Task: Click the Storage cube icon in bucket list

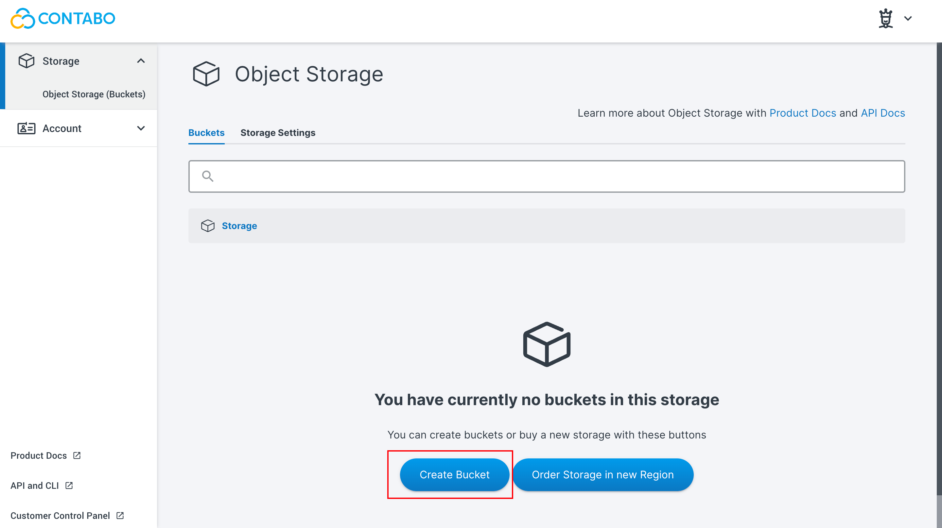Action: pyautogui.click(x=208, y=225)
